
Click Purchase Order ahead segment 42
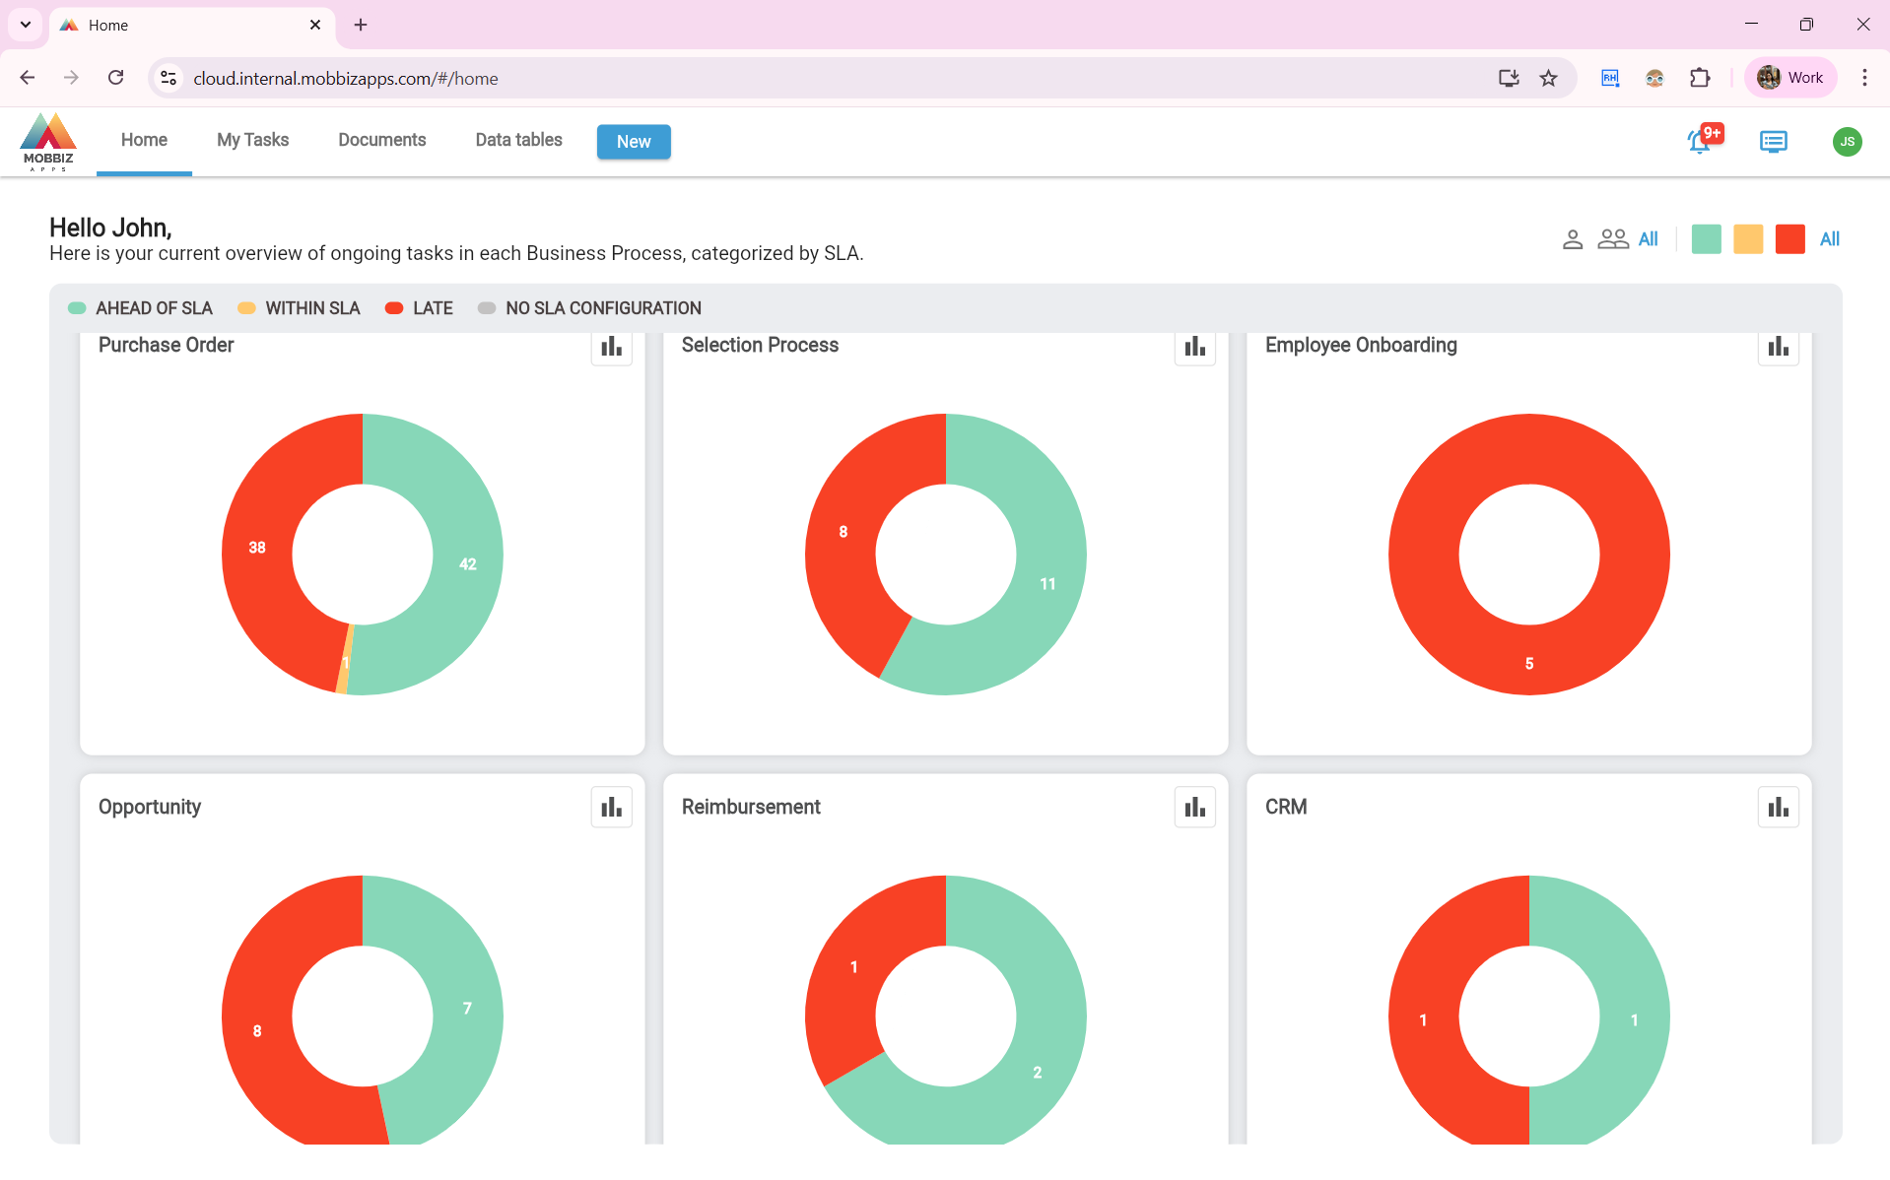468,564
